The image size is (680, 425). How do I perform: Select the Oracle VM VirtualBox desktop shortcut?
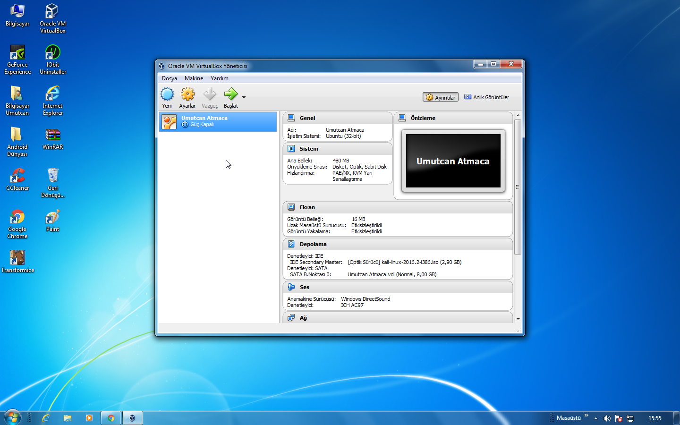click(x=52, y=18)
